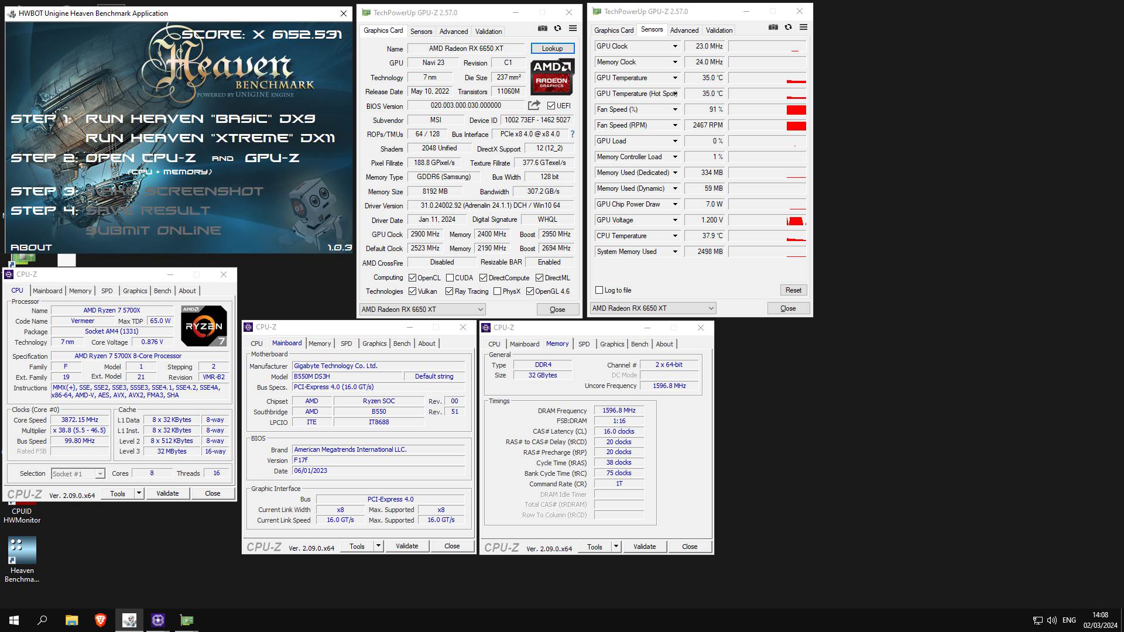The height and width of the screenshot is (632, 1124).
Task: Expand the Memory Clock sensor dropdown
Action: (674, 62)
